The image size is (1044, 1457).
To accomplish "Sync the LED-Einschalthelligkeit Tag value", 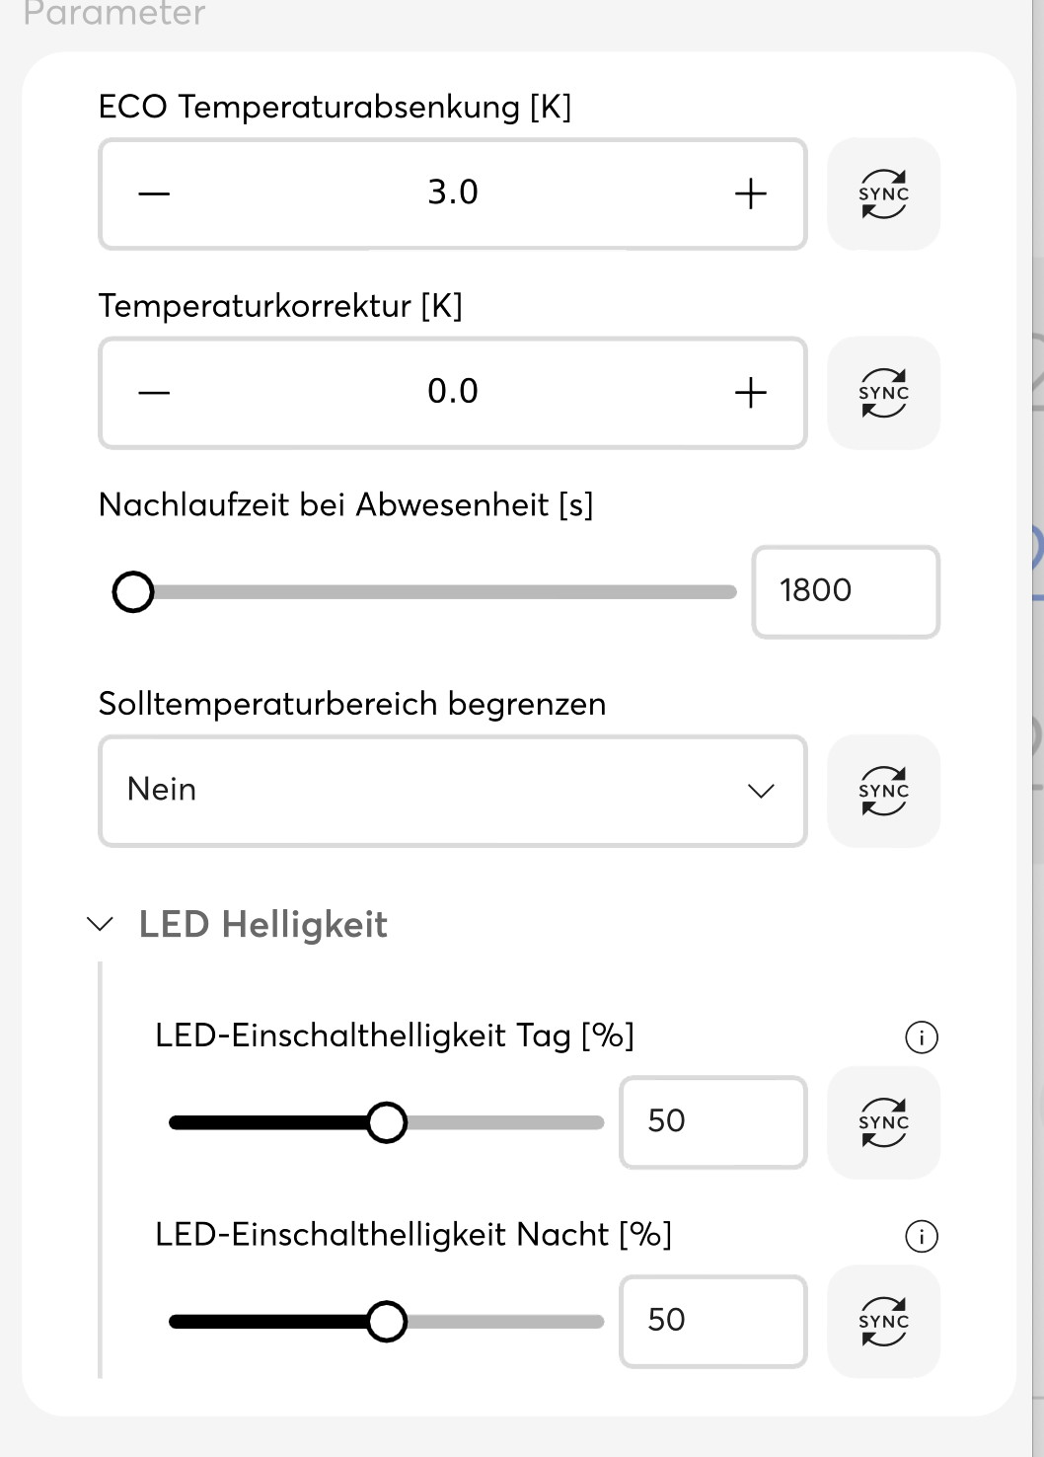I will point(883,1122).
